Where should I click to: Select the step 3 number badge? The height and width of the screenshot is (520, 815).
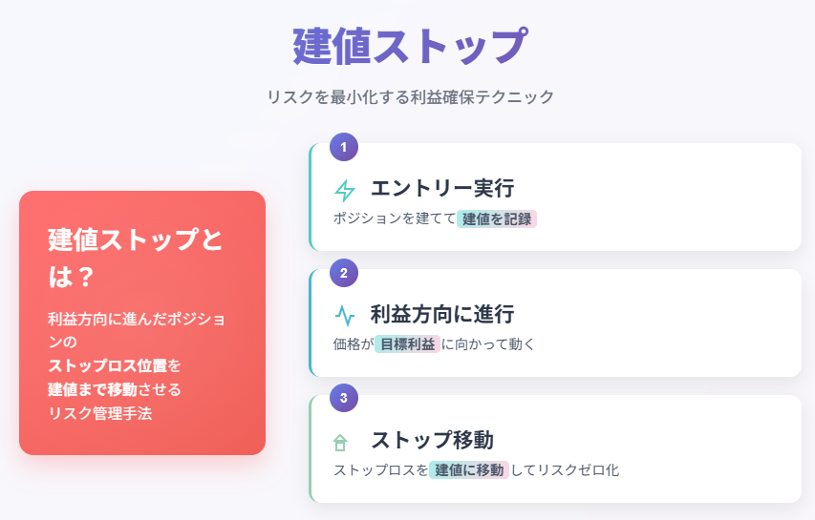pyautogui.click(x=344, y=398)
